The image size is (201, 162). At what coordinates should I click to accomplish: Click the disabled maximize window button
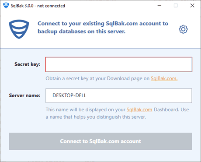click(176, 6)
